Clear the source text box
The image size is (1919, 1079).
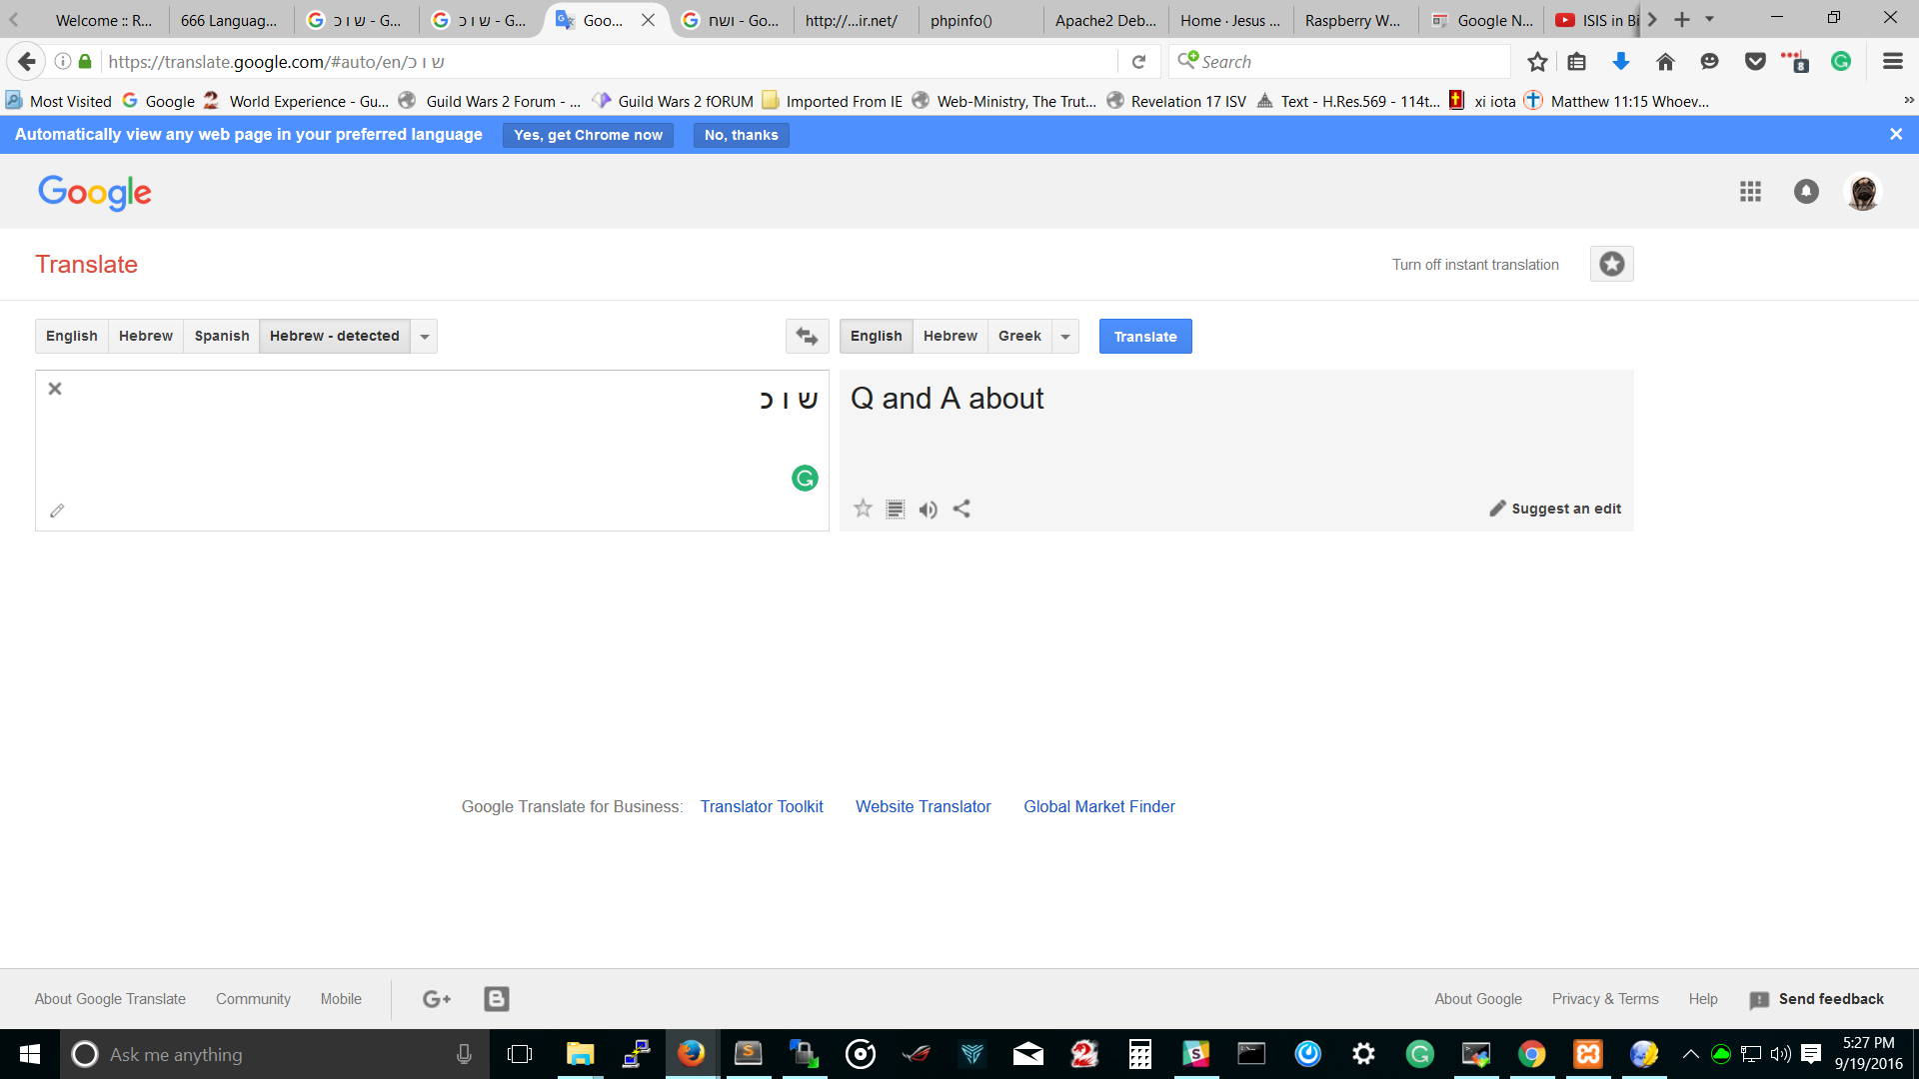(x=55, y=389)
